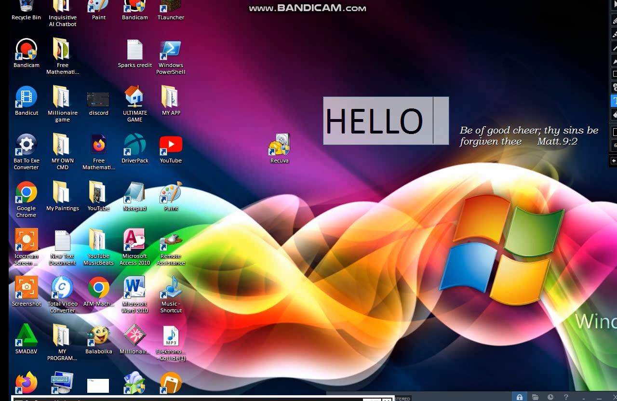Open the Elektrono... Collide(1) MP3 file
617x401 pixels.
pos(171,343)
